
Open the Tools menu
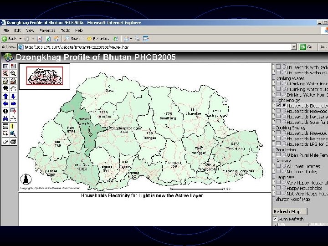click(x=65, y=31)
